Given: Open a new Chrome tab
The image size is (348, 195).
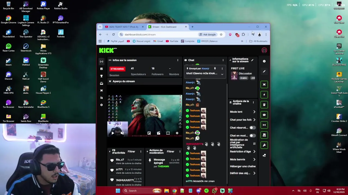Looking at the screenshot, I should pyautogui.click(x=192, y=27).
